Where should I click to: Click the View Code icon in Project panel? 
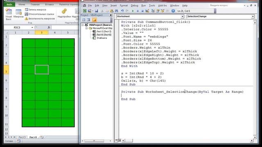pos(84,20)
